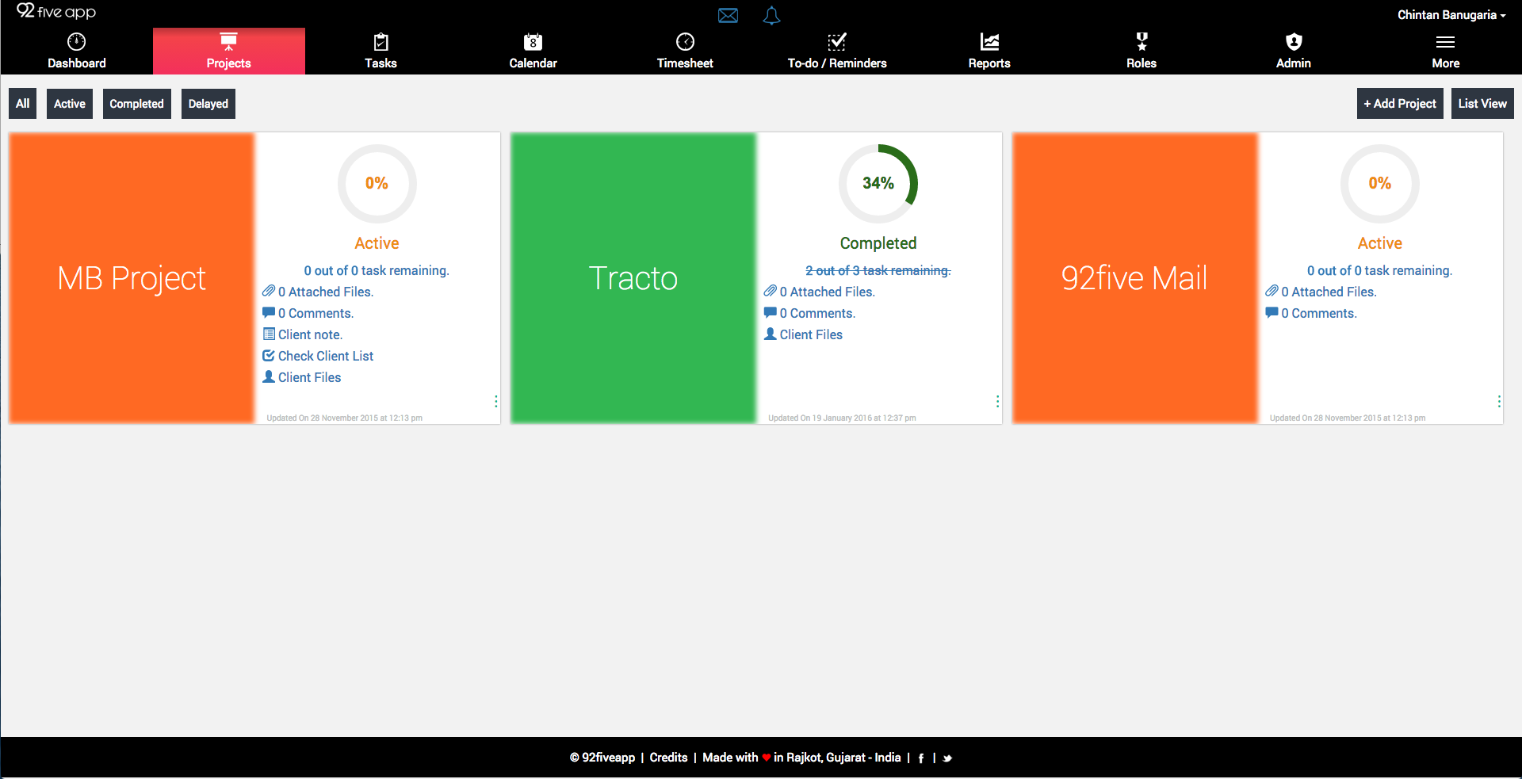Image resolution: width=1522 pixels, height=779 pixels.
Task: Click the Tasks clipboard icon
Action: 380,41
